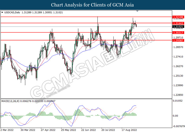
Task: Click the 20 Jul 2022 date label
Action: coord(108,130)
